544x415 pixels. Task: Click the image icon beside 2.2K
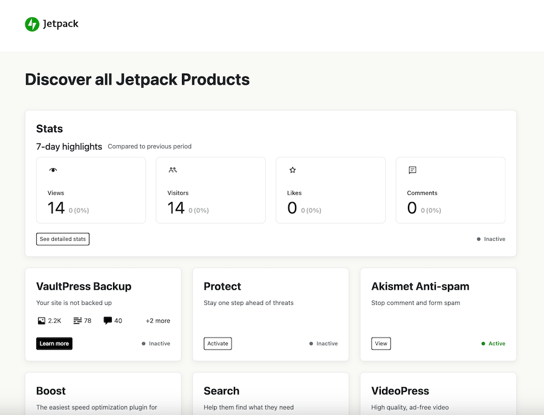(x=41, y=321)
